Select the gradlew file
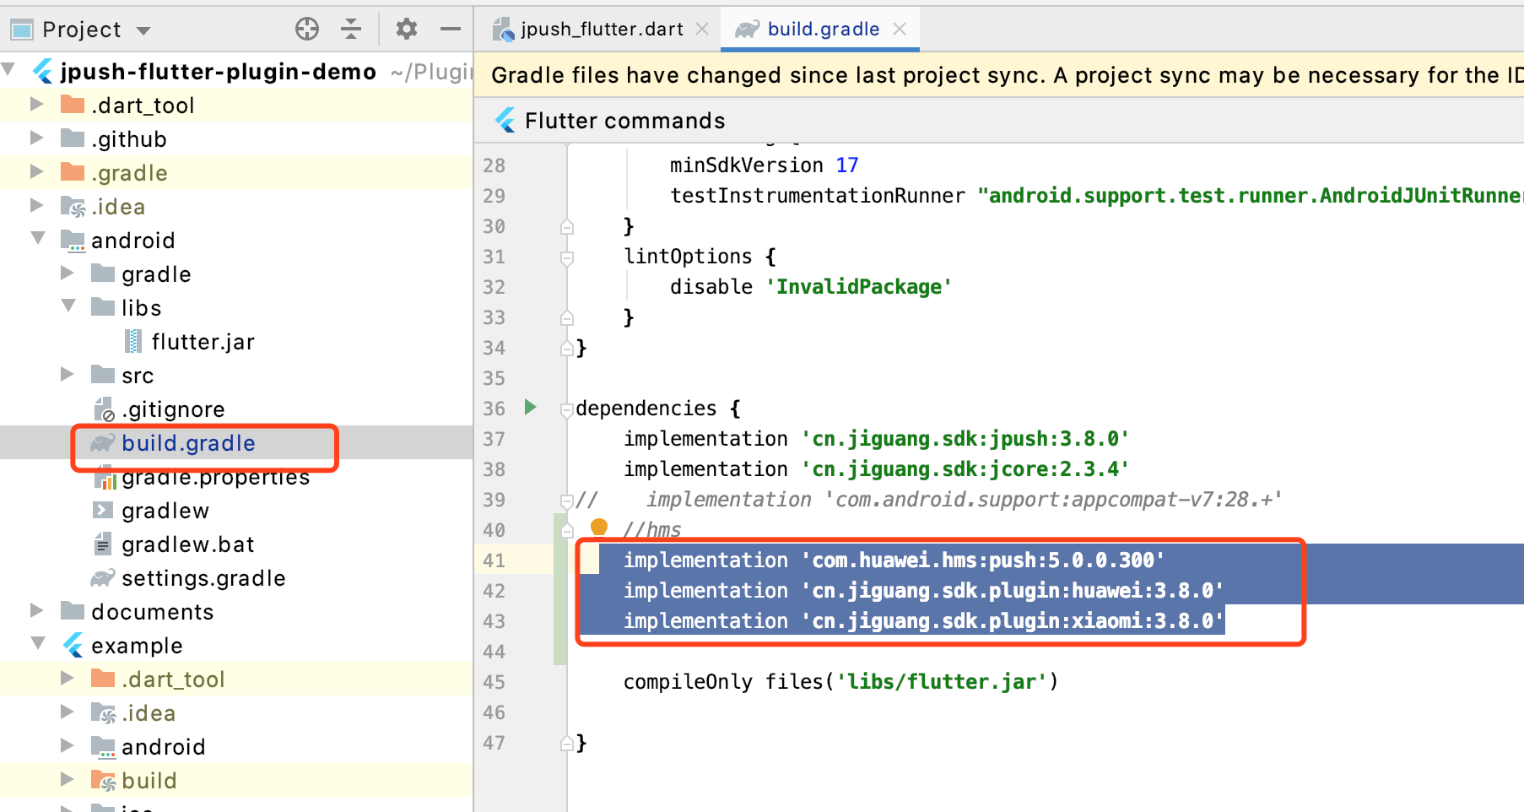The width and height of the screenshot is (1524, 812). tap(165, 511)
